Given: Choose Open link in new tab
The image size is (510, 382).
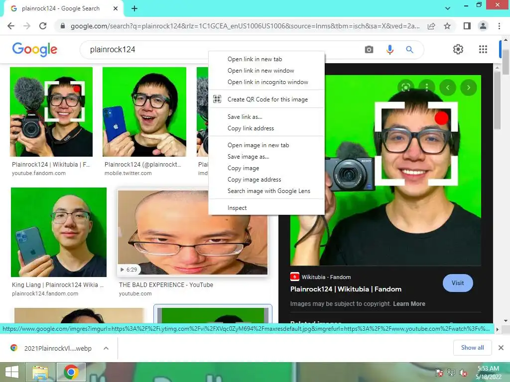Looking at the screenshot, I should click(x=266, y=59).
